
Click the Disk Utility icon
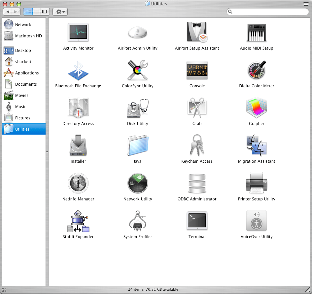coord(138,108)
